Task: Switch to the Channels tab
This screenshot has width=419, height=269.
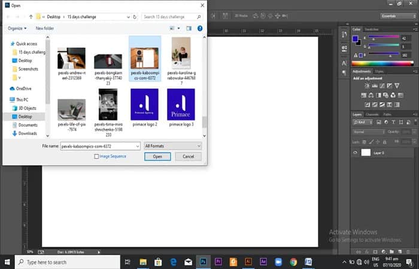Action: point(372,115)
